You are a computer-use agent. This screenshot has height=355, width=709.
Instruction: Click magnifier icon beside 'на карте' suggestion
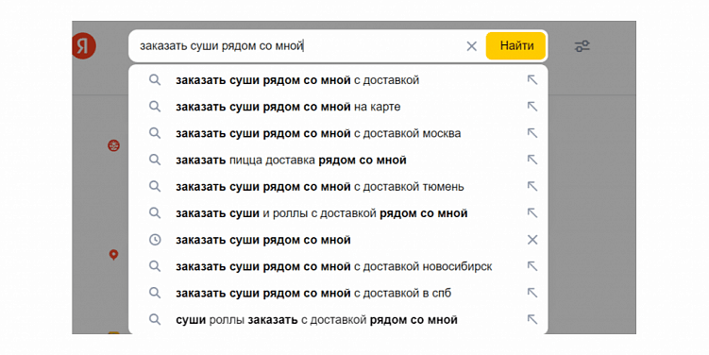(x=155, y=107)
